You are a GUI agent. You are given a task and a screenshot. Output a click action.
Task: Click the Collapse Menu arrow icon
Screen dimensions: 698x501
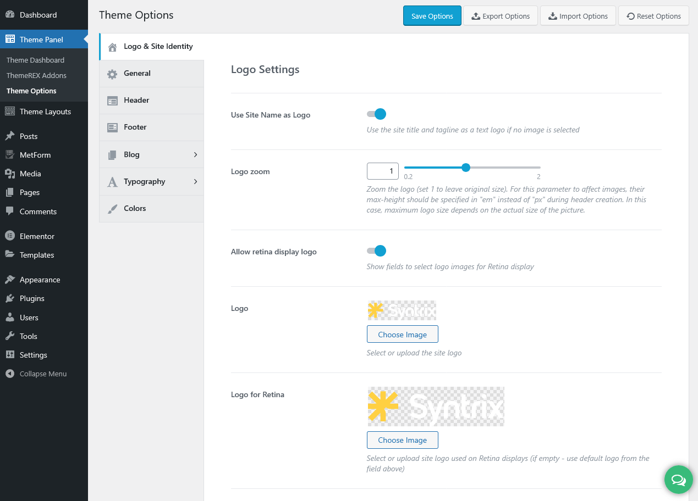click(10, 374)
